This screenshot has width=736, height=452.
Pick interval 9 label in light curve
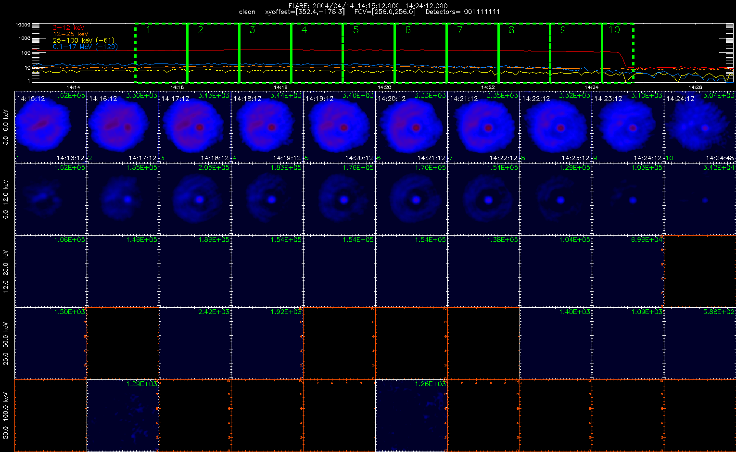tap(563, 30)
